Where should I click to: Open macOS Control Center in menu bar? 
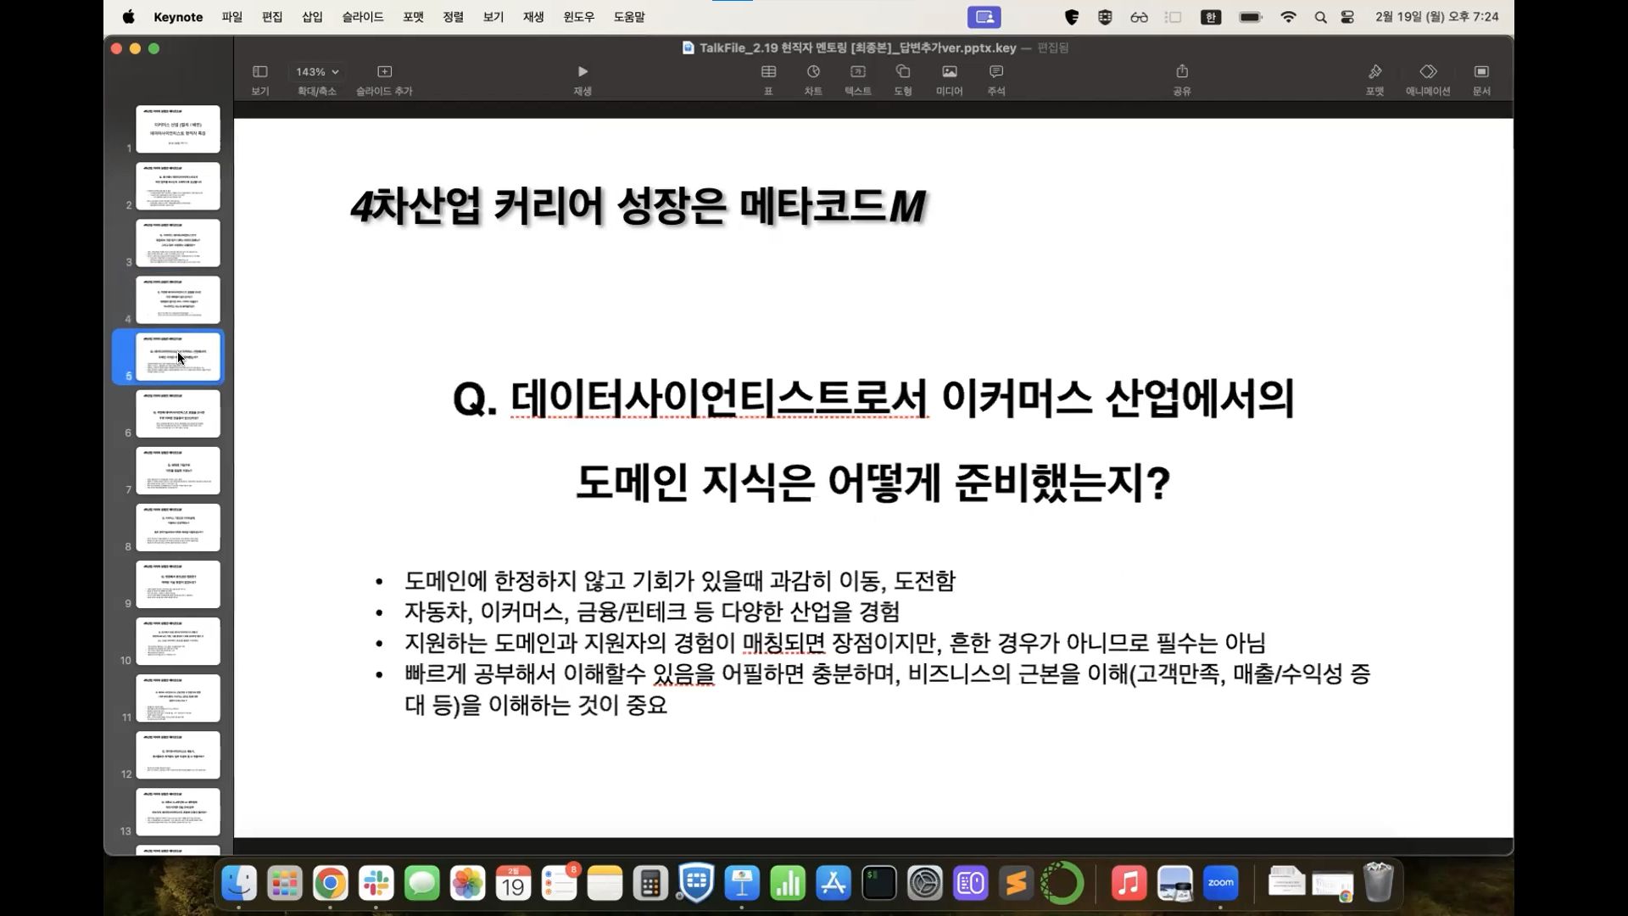coord(1347,17)
